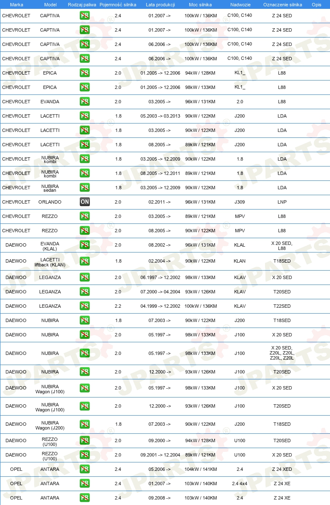
Task: Select the Z 24 XED engine cell
Action: (x=282, y=469)
